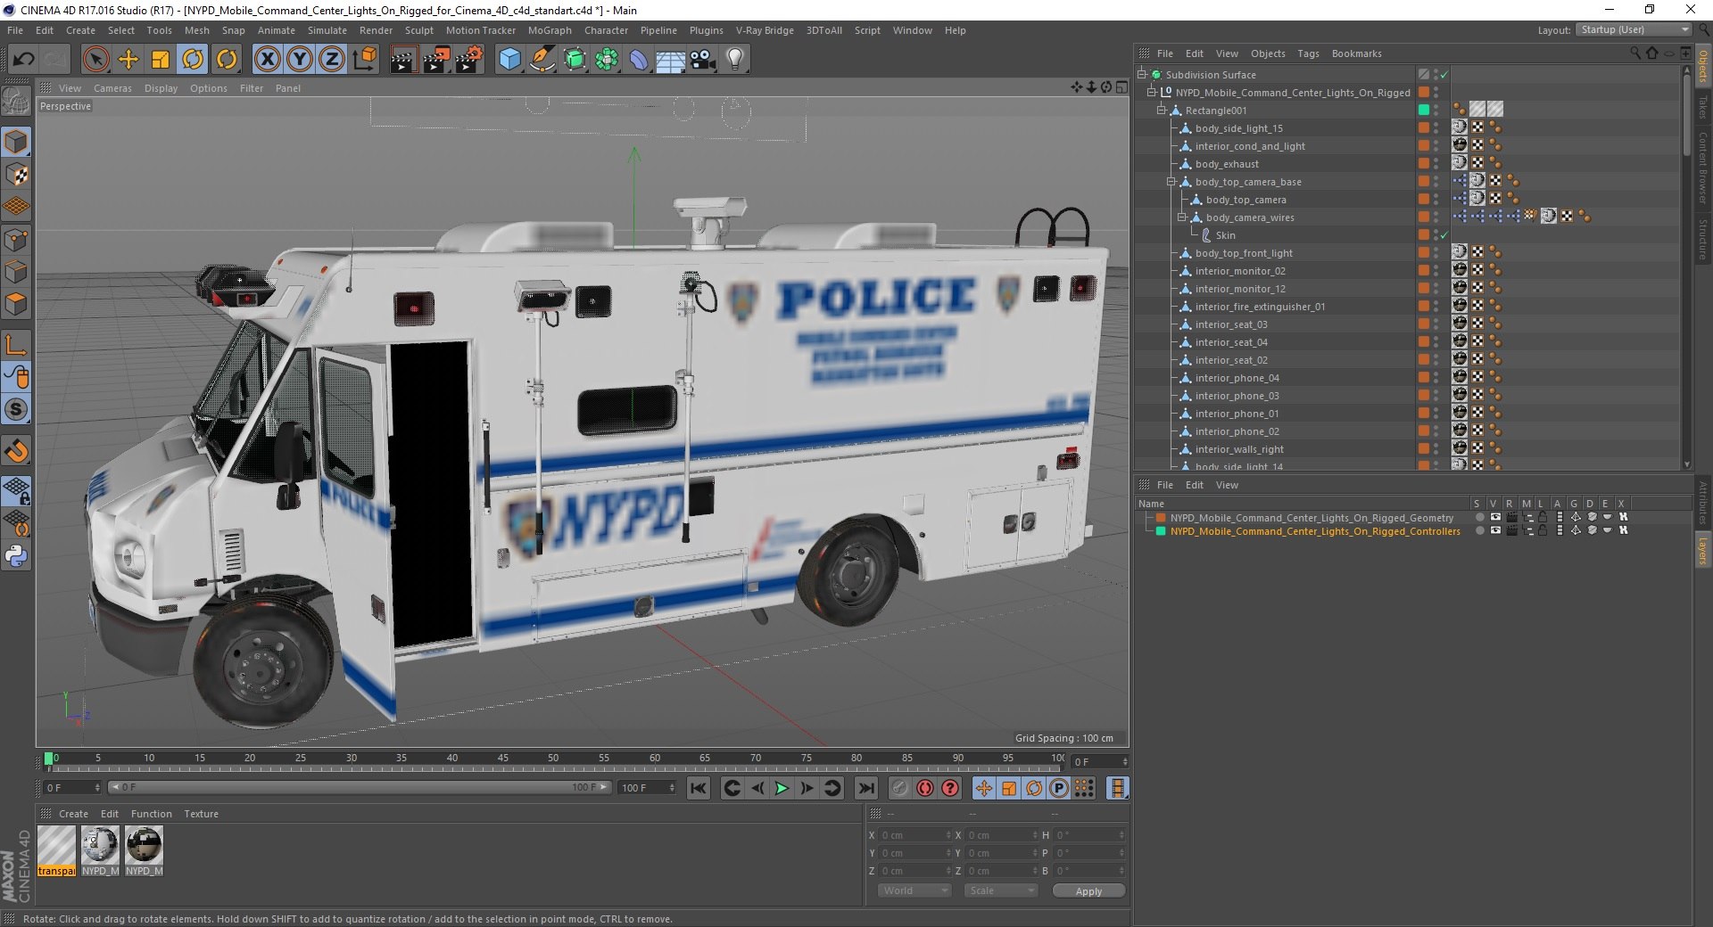Lock the Y axis toggle

point(300,60)
